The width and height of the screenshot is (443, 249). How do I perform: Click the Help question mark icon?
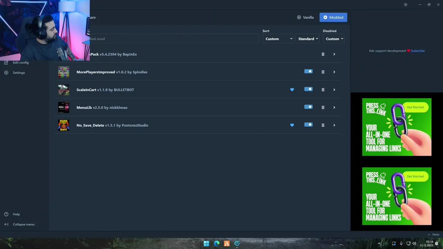click(6, 214)
